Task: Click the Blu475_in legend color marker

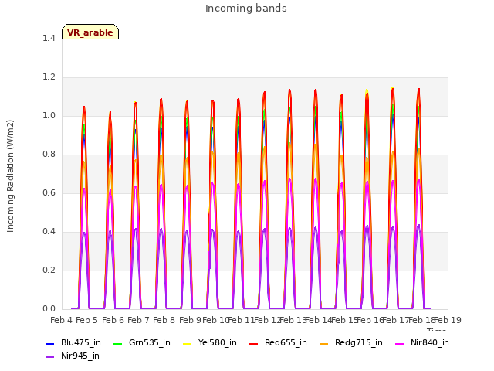Action: point(49,343)
